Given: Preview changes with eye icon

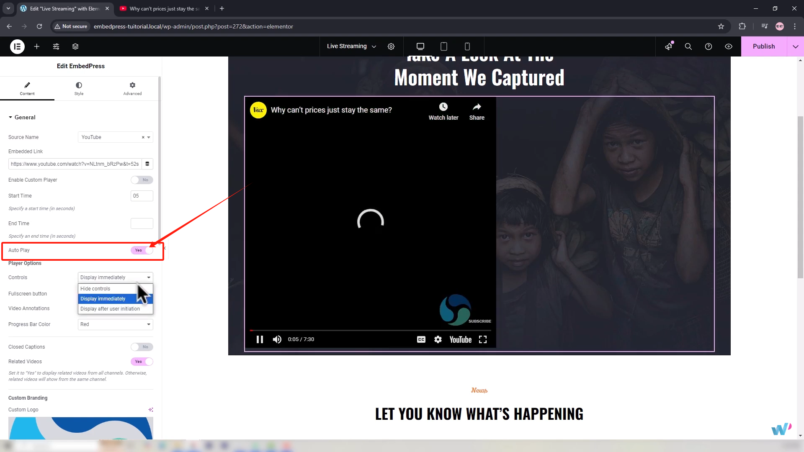Looking at the screenshot, I should pos(729,46).
